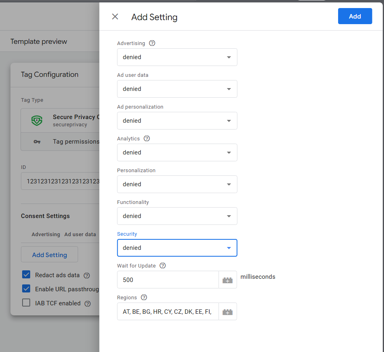Insert a variable into Wait for Update field
384x352 pixels.
pos(227,279)
